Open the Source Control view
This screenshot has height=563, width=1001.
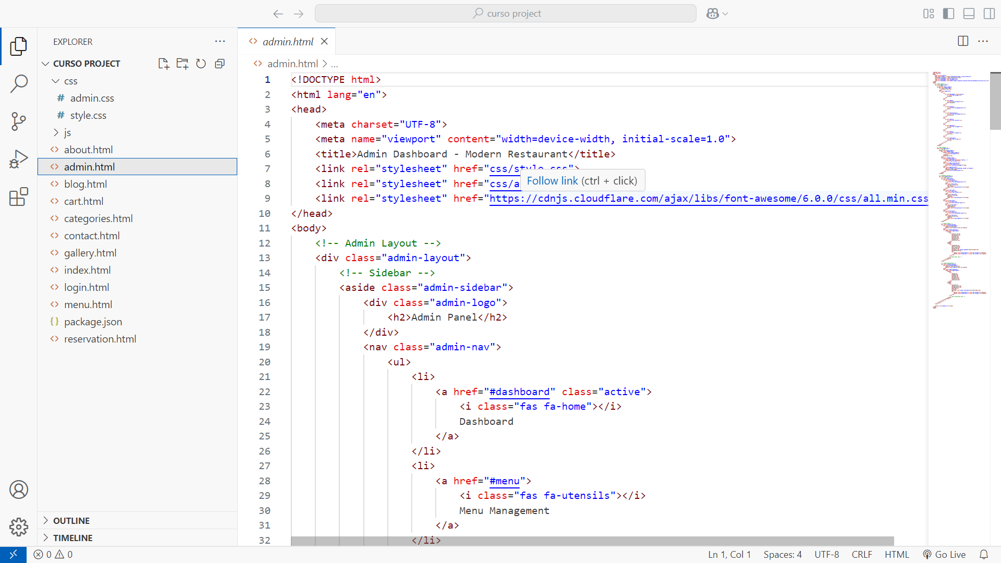[x=19, y=121]
